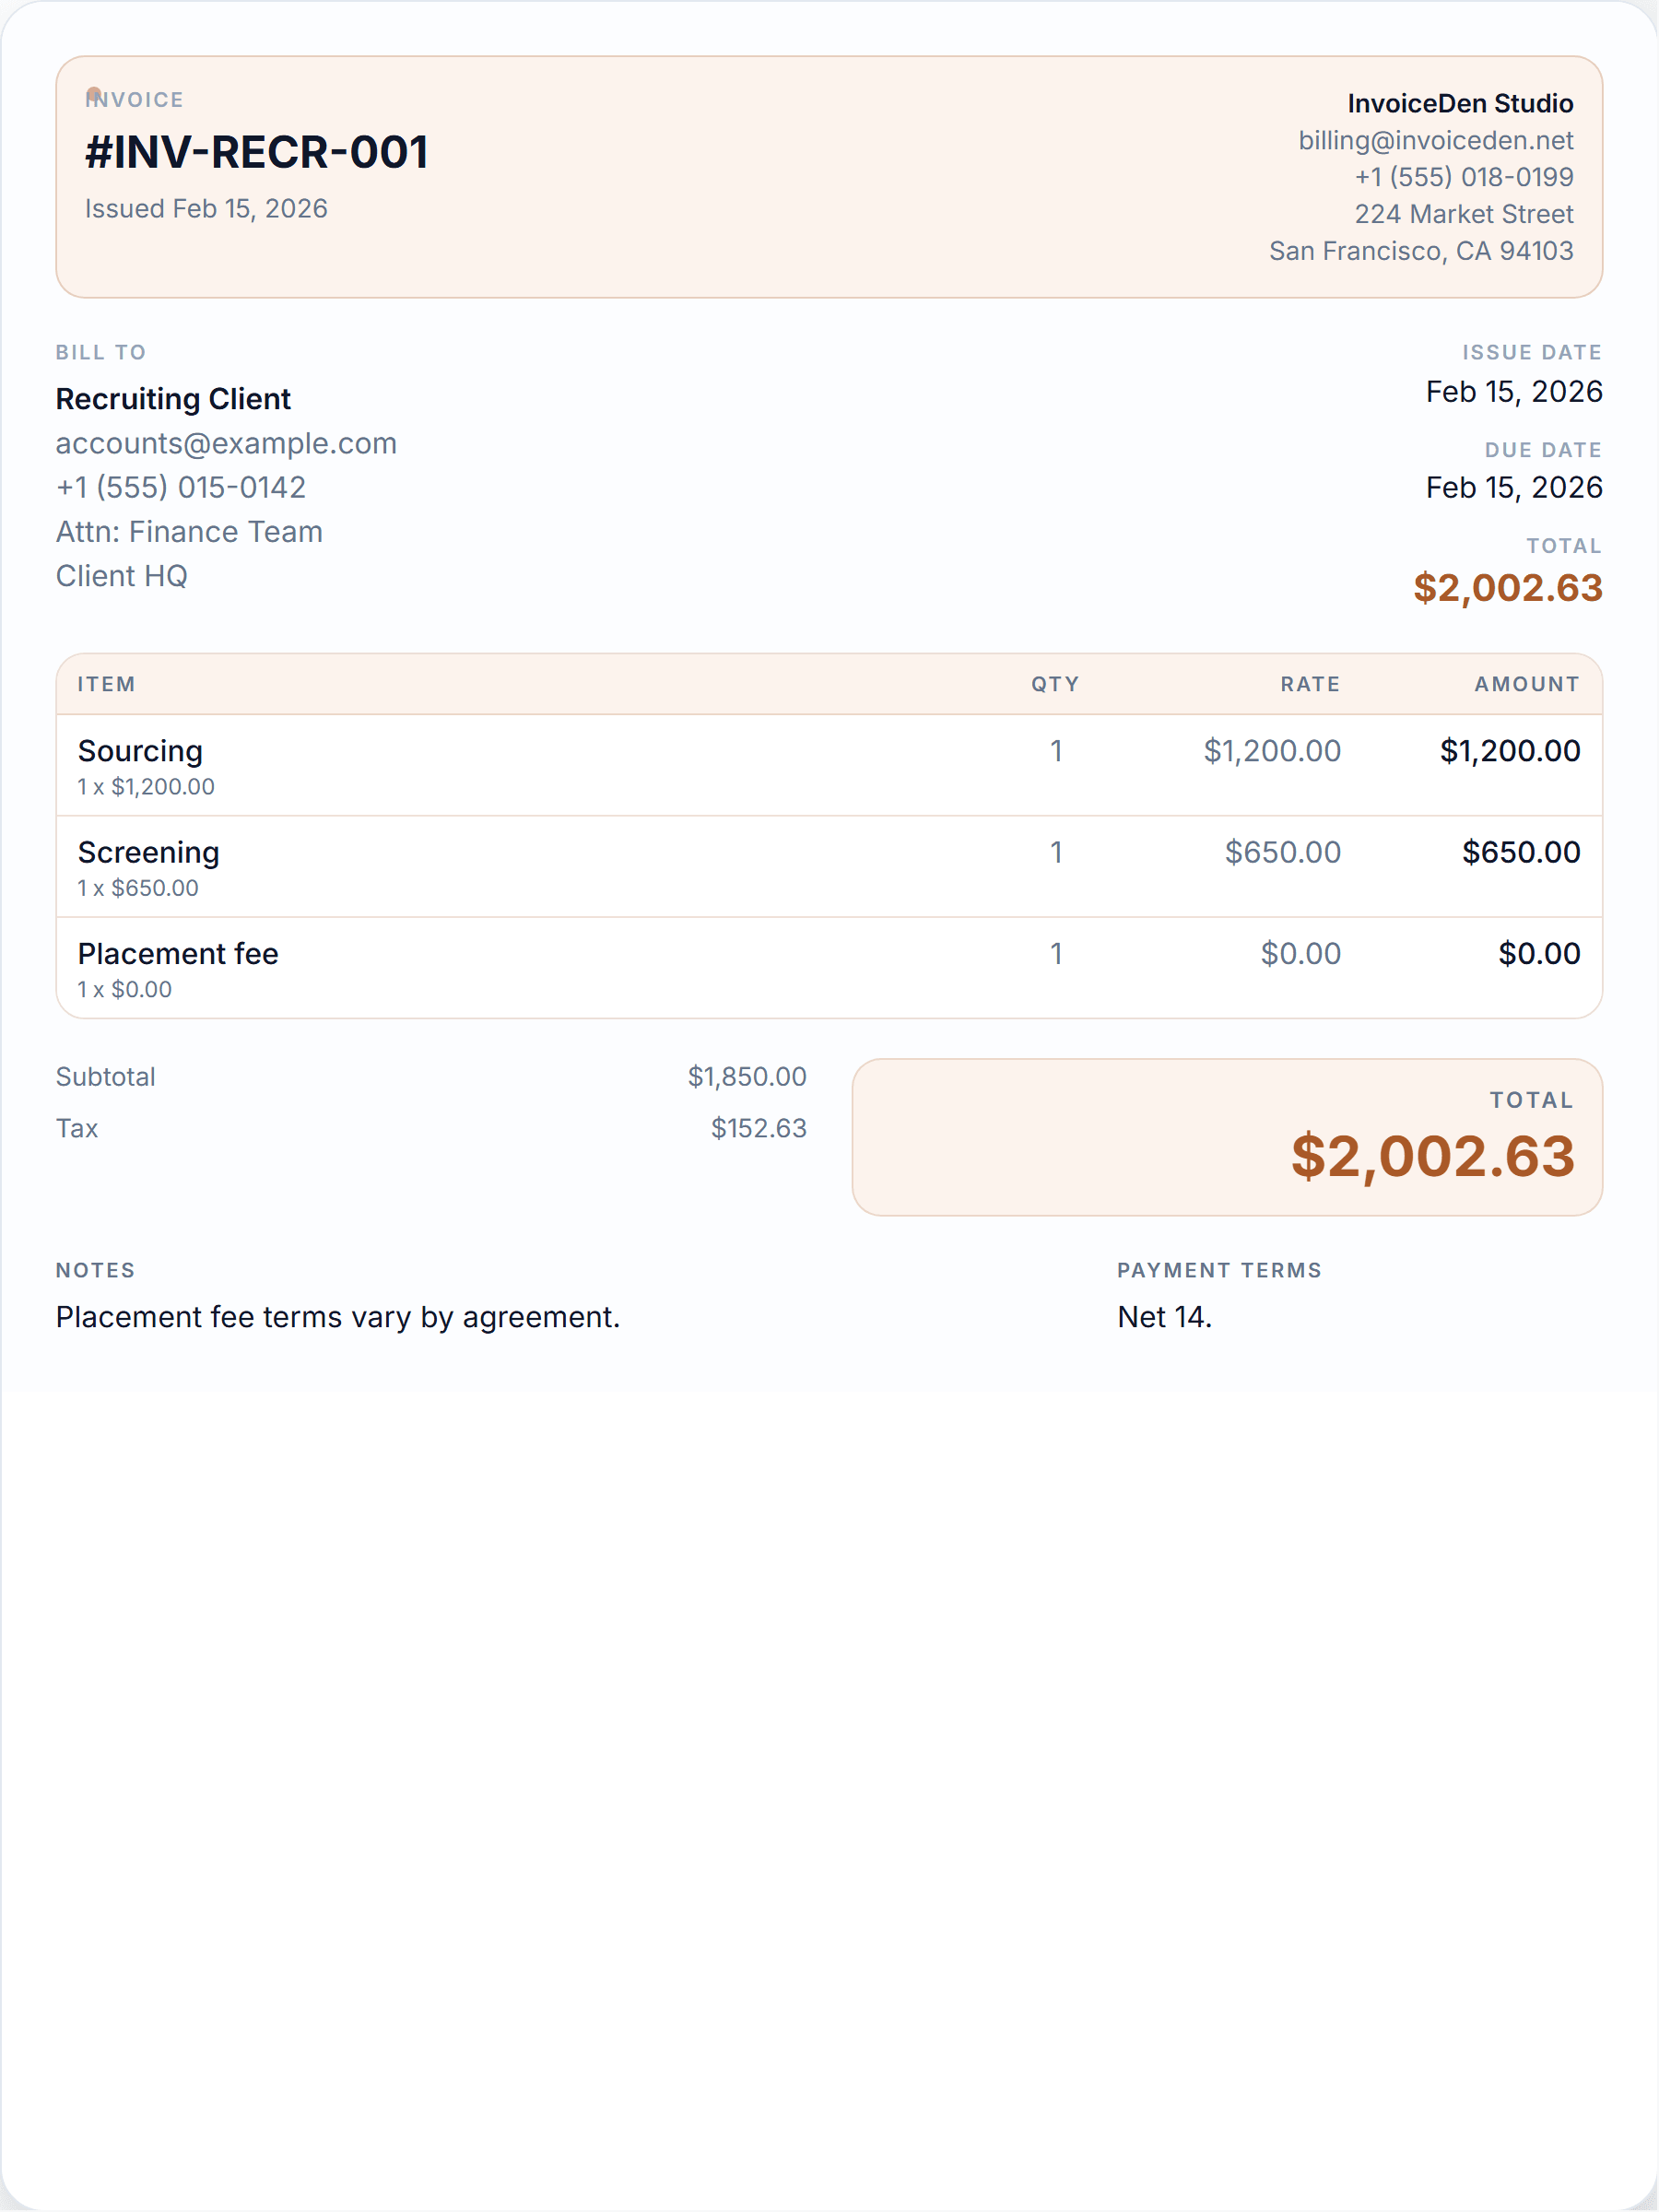Click the Subtotal amount $1,850.00

[x=747, y=1077]
